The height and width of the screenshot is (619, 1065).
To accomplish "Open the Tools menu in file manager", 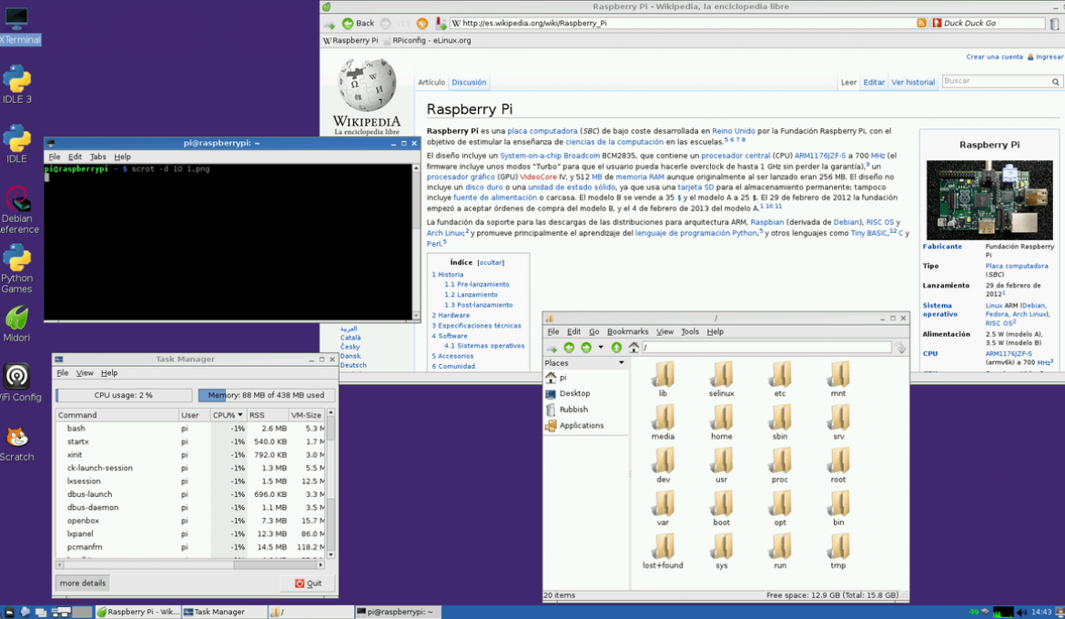I will pyautogui.click(x=689, y=331).
